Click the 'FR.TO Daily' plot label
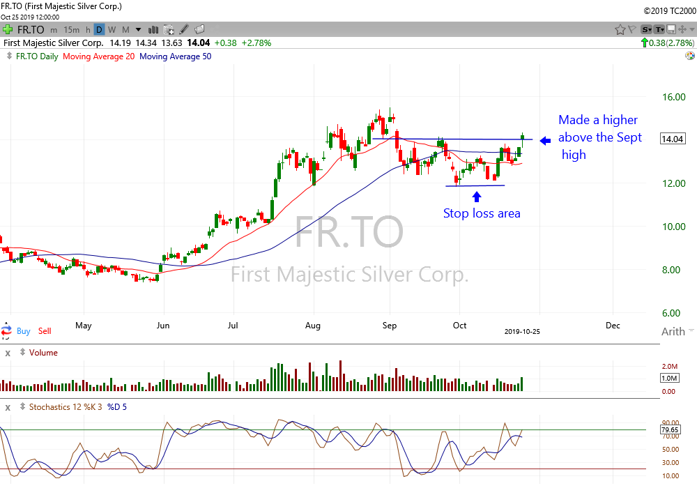 click(37, 56)
